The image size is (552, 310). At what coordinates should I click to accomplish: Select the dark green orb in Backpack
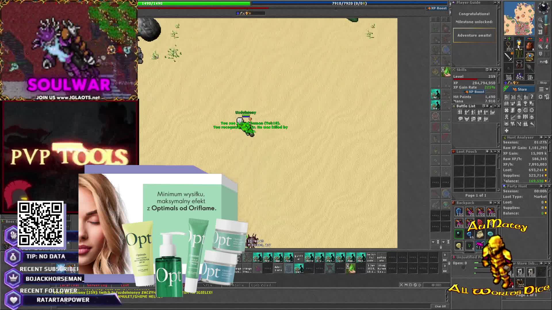[x=459, y=234]
